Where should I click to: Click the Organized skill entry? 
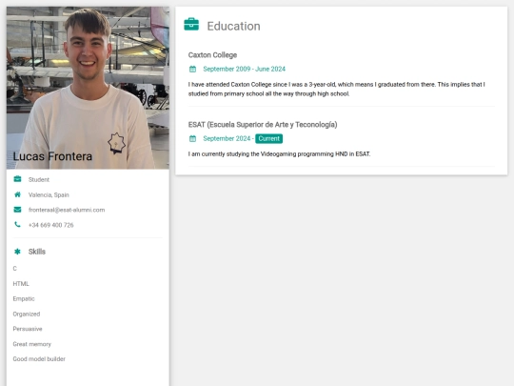point(27,314)
